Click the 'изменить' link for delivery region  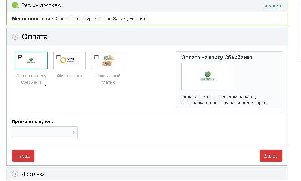tap(273, 6)
